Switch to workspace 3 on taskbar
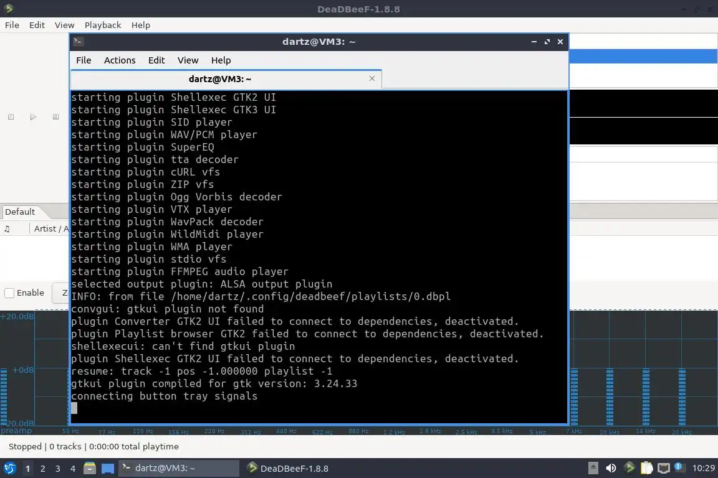718x478 pixels. pyautogui.click(x=58, y=469)
